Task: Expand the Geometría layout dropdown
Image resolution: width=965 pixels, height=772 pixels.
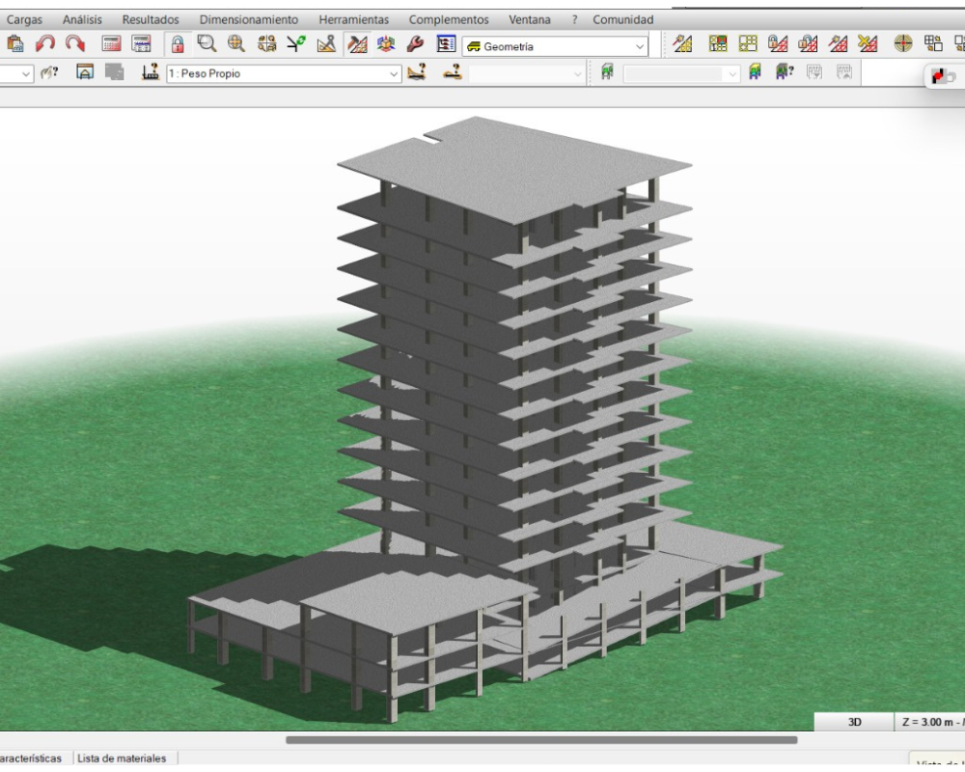Action: pyautogui.click(x=641, y=46)
